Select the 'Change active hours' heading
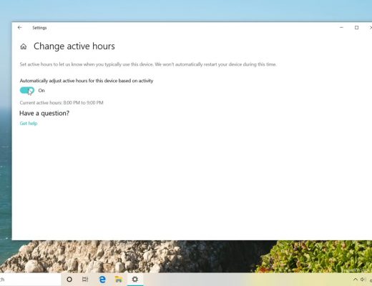 74,46
